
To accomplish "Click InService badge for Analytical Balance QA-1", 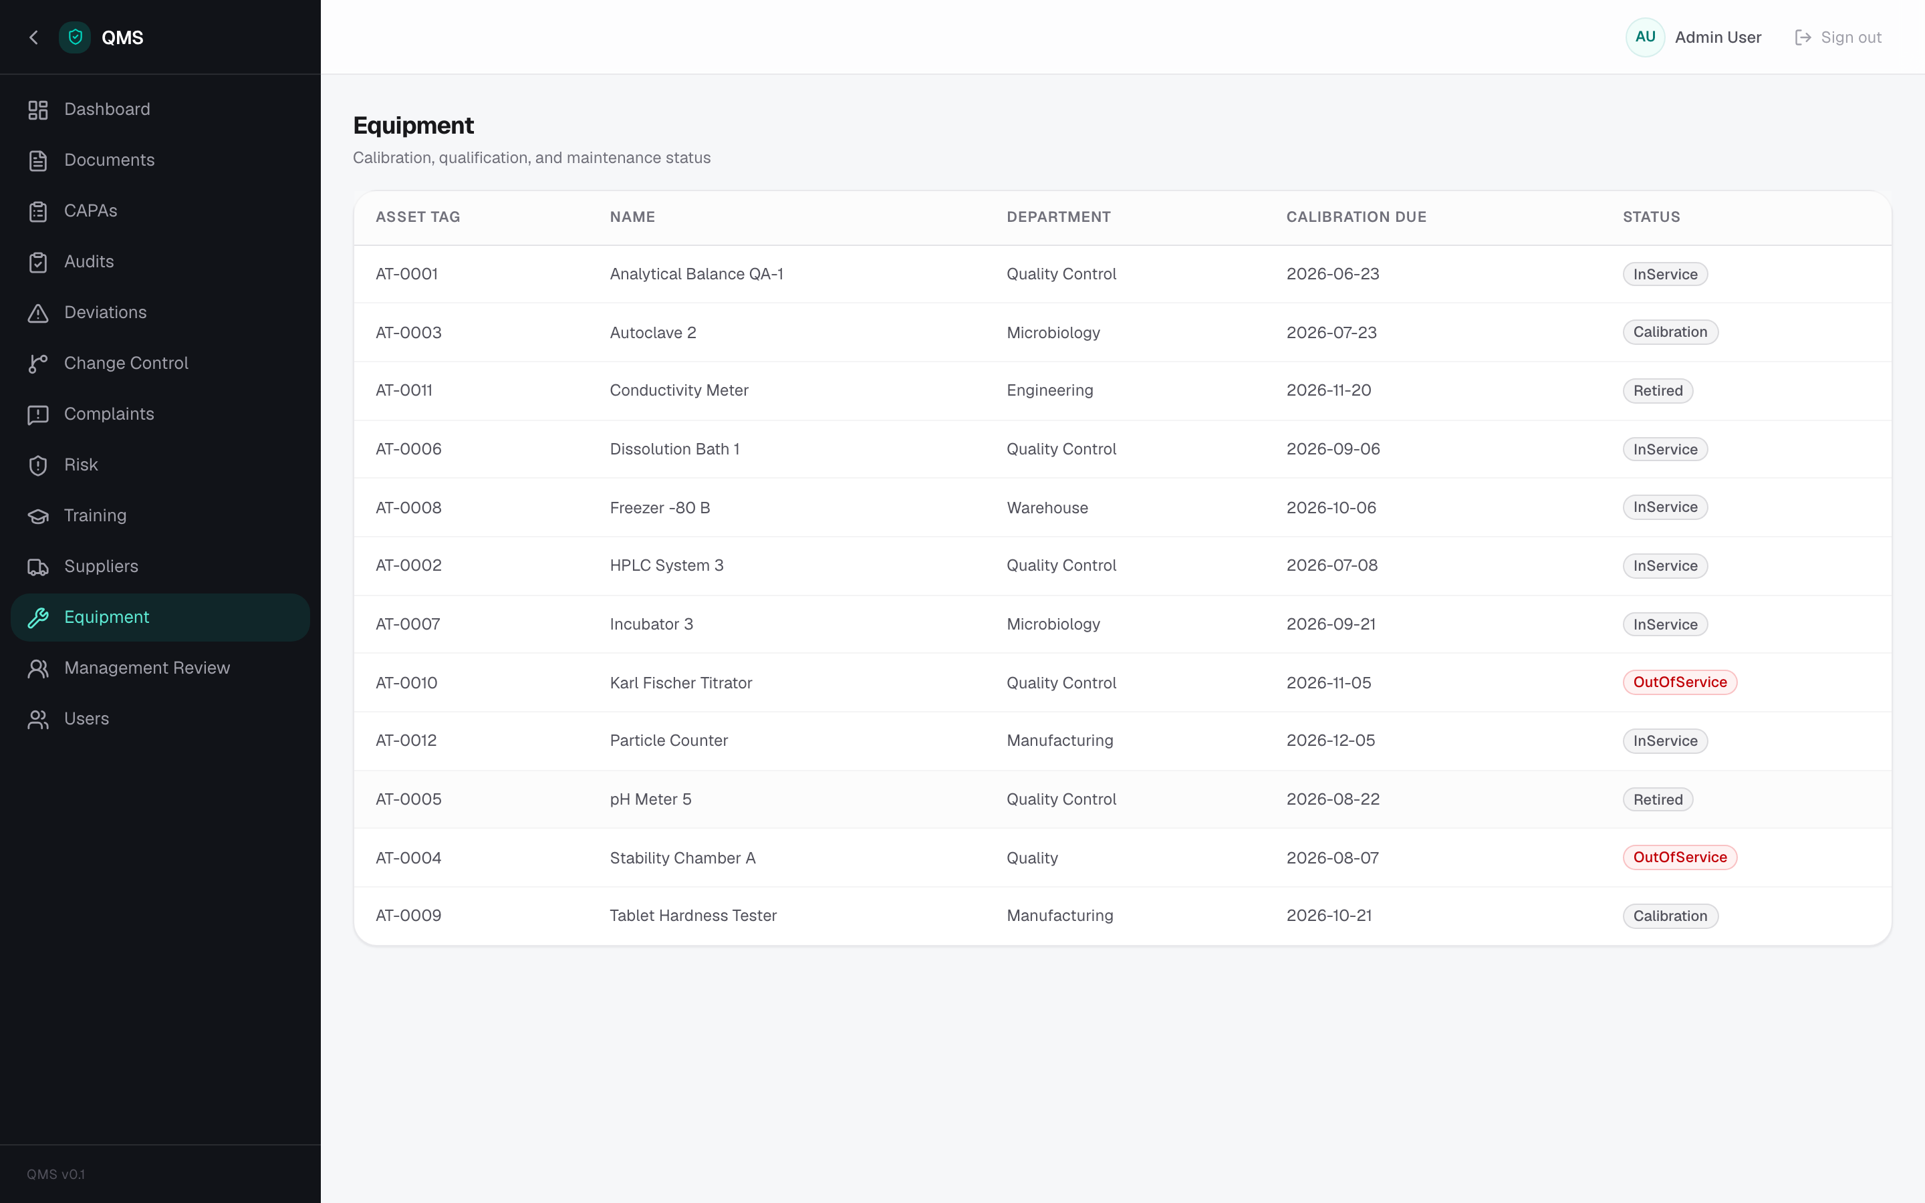I will (x=1665, y=274).
